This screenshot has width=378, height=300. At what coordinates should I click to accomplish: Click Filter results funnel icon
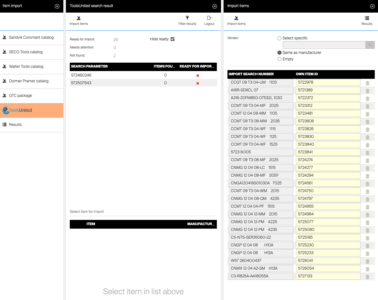(x=187, y=18)
